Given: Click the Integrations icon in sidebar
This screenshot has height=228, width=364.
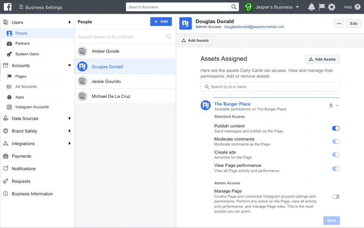Looking at the screenshot, I should (6, 143).
